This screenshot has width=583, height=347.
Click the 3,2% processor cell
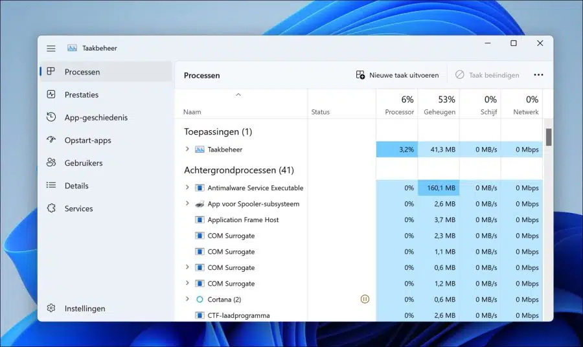[396, 150]
